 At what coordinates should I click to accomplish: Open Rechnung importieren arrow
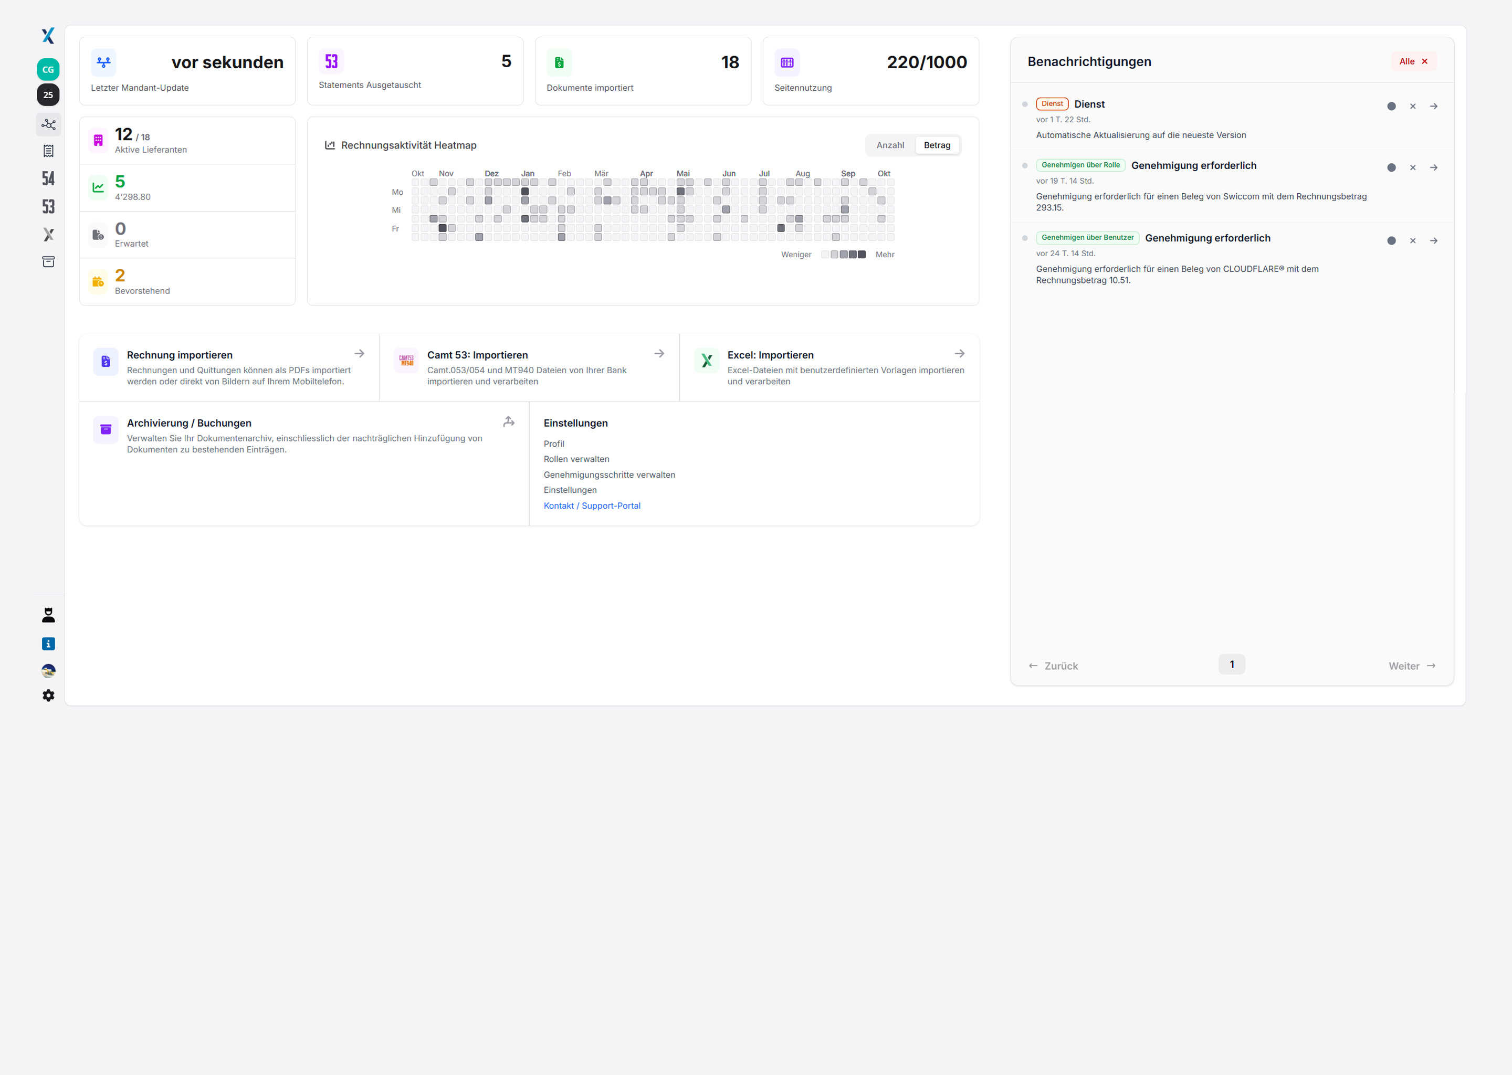coord(359,353)
